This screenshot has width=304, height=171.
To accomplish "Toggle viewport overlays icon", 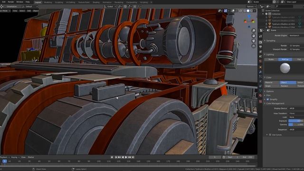I will [x=233, y=11].
